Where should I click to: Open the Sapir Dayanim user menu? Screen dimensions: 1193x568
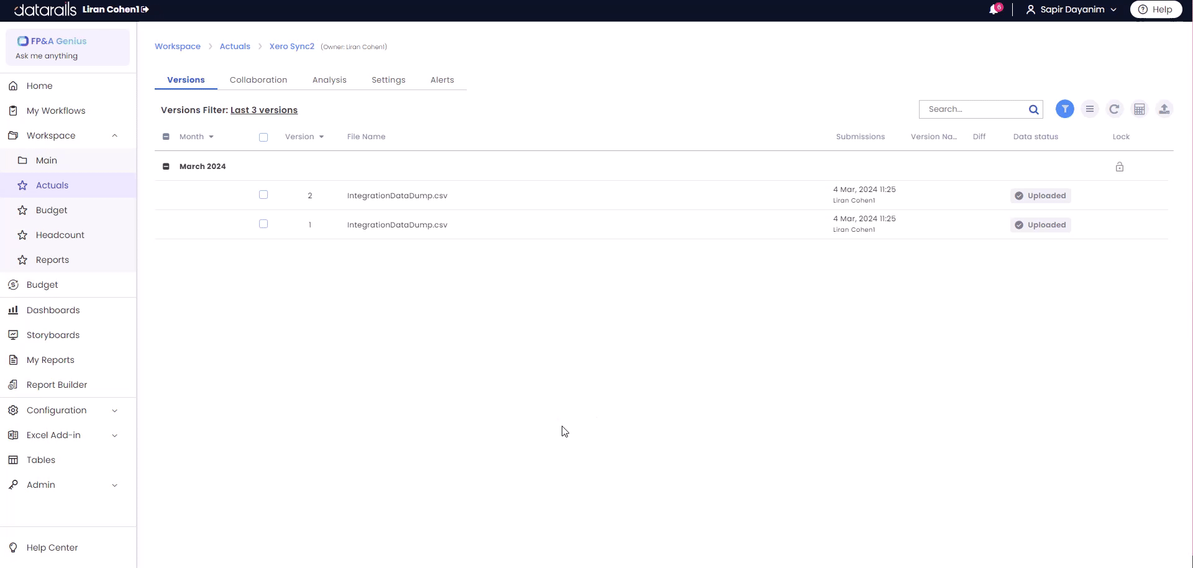point(1071,9)
